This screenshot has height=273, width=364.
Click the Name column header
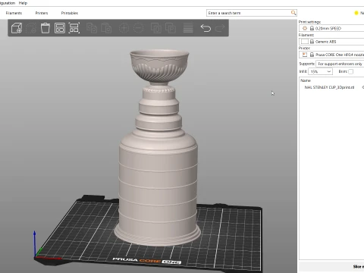point(306,80)
